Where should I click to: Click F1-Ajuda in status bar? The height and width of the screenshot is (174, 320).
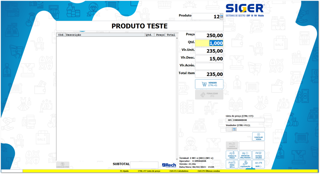(124, 171)
